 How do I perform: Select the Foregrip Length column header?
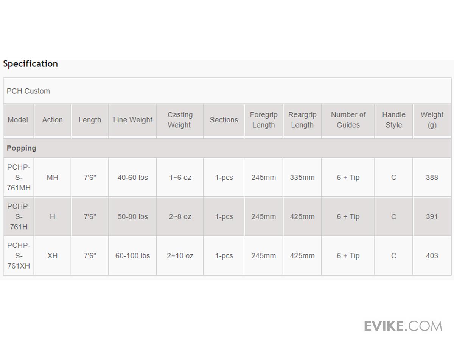[263, 120]
